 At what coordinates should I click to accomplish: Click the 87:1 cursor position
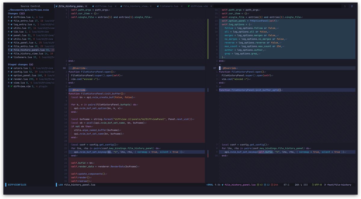(x=286, y=185)
